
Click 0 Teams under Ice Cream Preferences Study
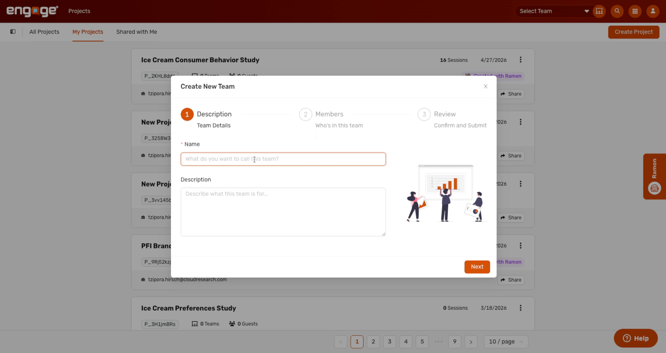coord(205,324)
